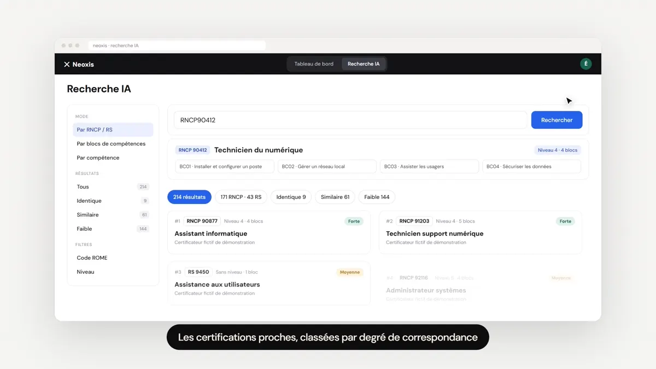Select the 171 RNCP · 43 RS chip
The width and height of the screenshot is (656, 369).
(241, 197)
